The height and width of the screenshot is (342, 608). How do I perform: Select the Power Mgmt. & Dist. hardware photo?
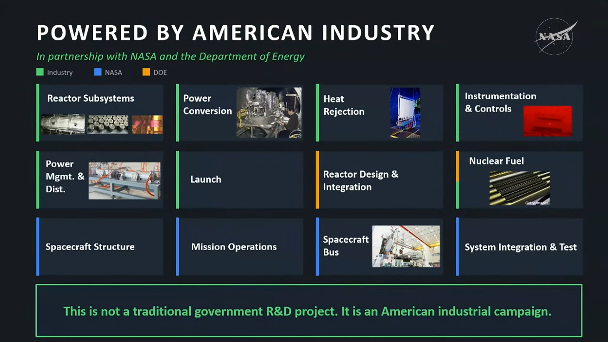click(x=124, y=180)
